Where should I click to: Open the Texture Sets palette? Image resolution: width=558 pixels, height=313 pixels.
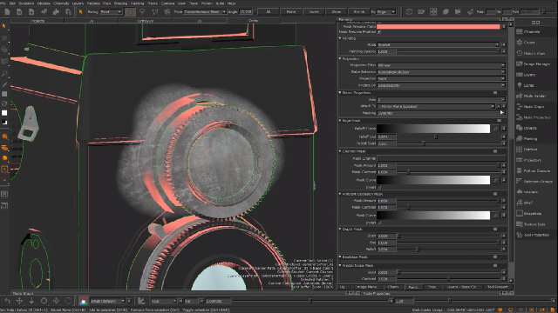pyautogui.click(x=531, y=224)
